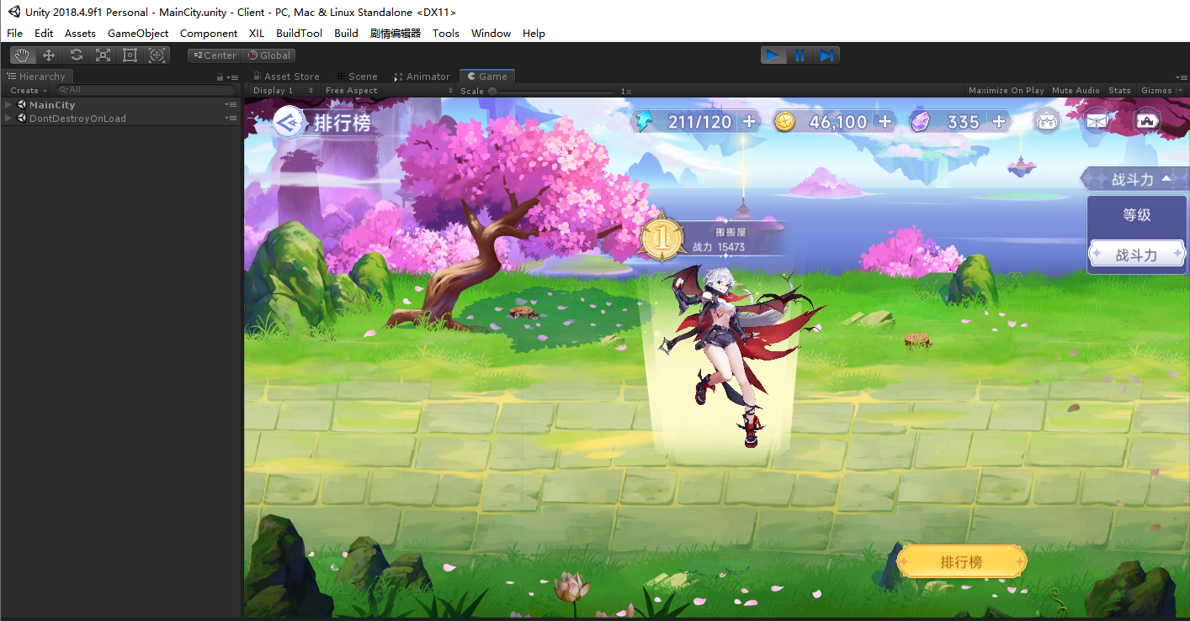The image size is (1190, 621).
Task: Select the Rect Transform tool
Action: pos(130,55)
